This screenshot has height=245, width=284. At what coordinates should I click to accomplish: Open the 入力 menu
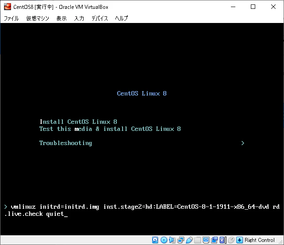click(x=79, y=18)
